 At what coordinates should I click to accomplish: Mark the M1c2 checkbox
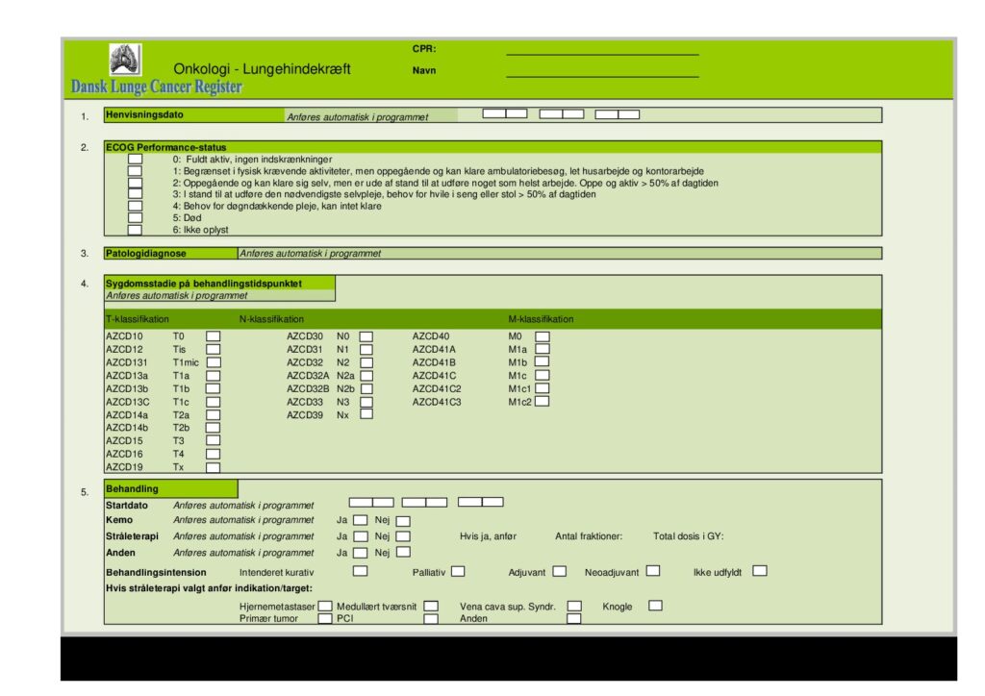(543, 401)
